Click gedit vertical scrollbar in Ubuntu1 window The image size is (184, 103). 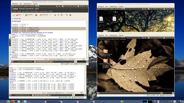click(x=87, y=39)
